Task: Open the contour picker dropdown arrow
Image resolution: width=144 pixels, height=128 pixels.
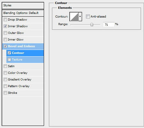Action: click(x=80, y=17)
